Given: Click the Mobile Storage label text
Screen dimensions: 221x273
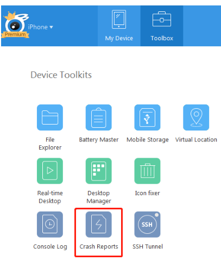Looking at the screenshot, I should pyautogui.click(x=148, y=140).
